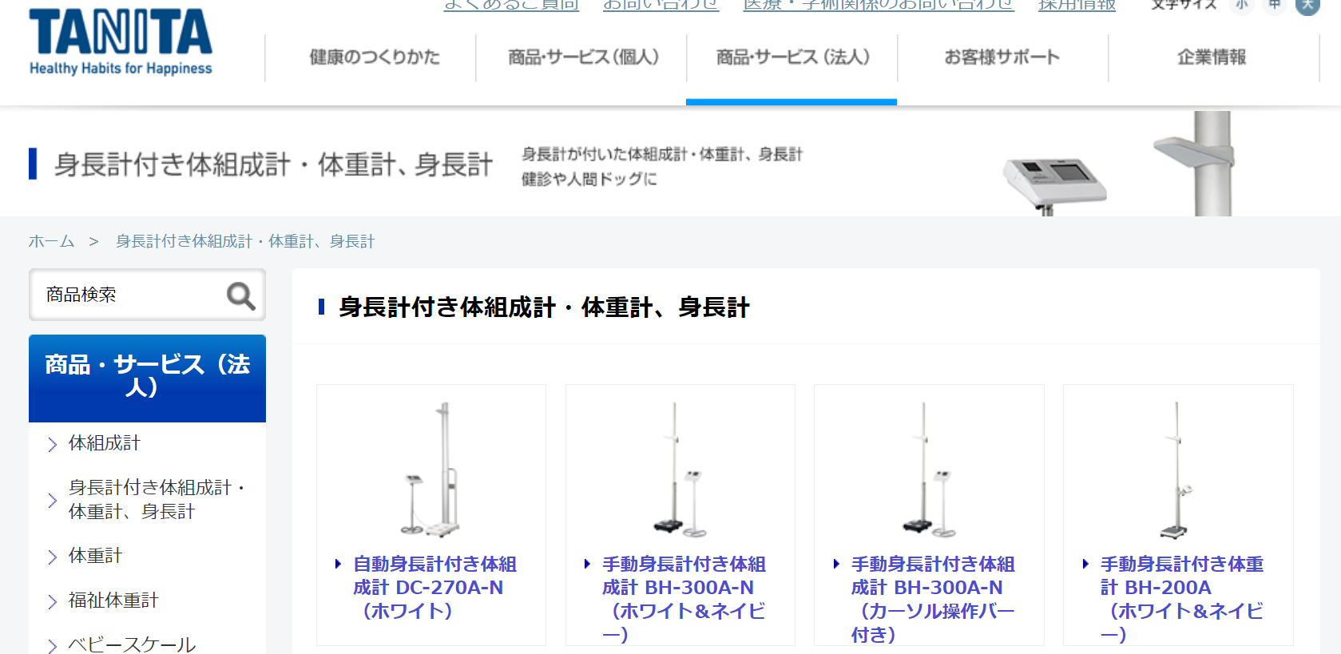
Task: Select small font size (小)
Action: pyautogui.click(x=1241, y=5)
